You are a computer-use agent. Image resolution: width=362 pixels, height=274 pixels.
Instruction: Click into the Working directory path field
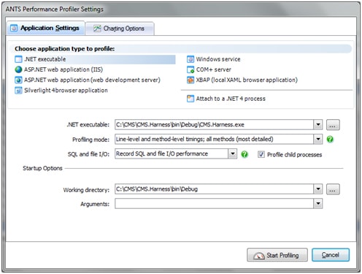coord(214,189)
